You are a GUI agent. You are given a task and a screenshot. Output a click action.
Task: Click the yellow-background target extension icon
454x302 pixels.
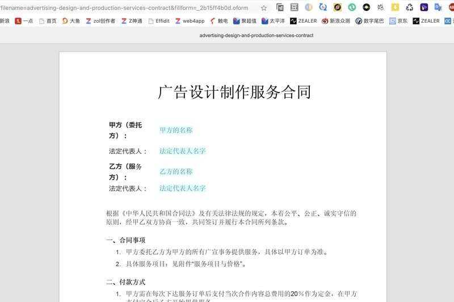tap(337, 7)
